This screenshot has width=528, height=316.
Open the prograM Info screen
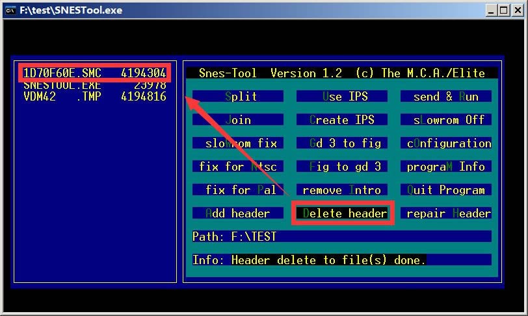446,167
